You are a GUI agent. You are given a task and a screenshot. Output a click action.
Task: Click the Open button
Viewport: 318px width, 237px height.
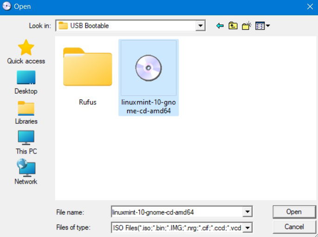point(294,211)
